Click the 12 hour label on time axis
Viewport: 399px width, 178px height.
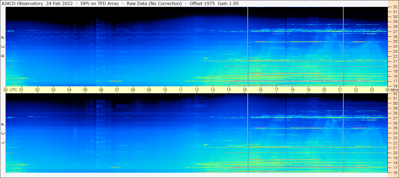197,90
